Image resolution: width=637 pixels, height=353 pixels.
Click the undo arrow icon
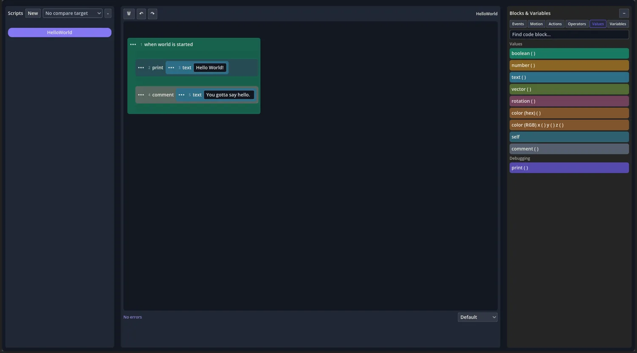coord(141,14)
